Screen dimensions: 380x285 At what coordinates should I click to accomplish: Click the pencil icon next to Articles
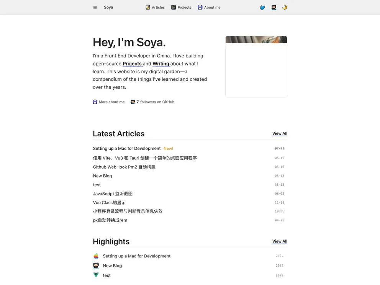pyautogui.click(x=147, y=7)
